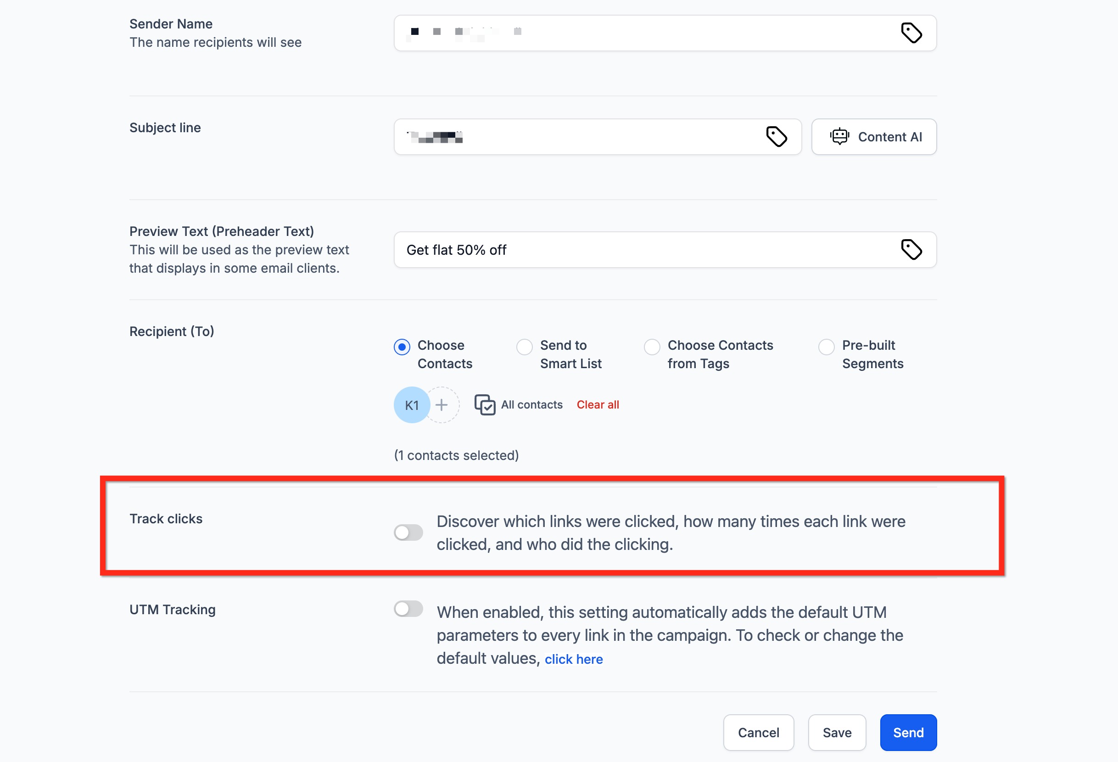
Task: Select Pre-built Segments radio option
Action: click(827, 347)
